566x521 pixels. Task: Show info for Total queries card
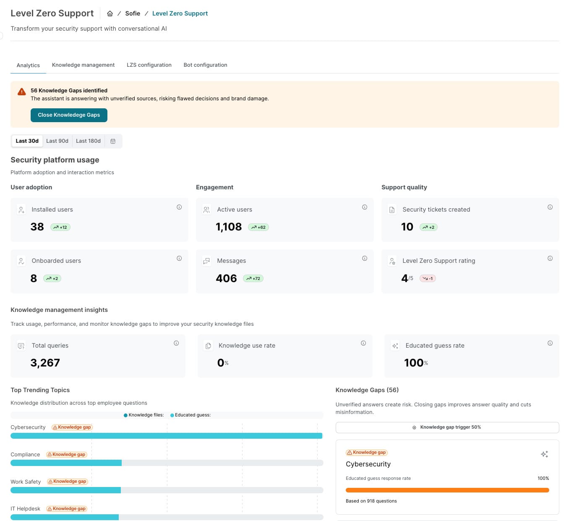176,343
